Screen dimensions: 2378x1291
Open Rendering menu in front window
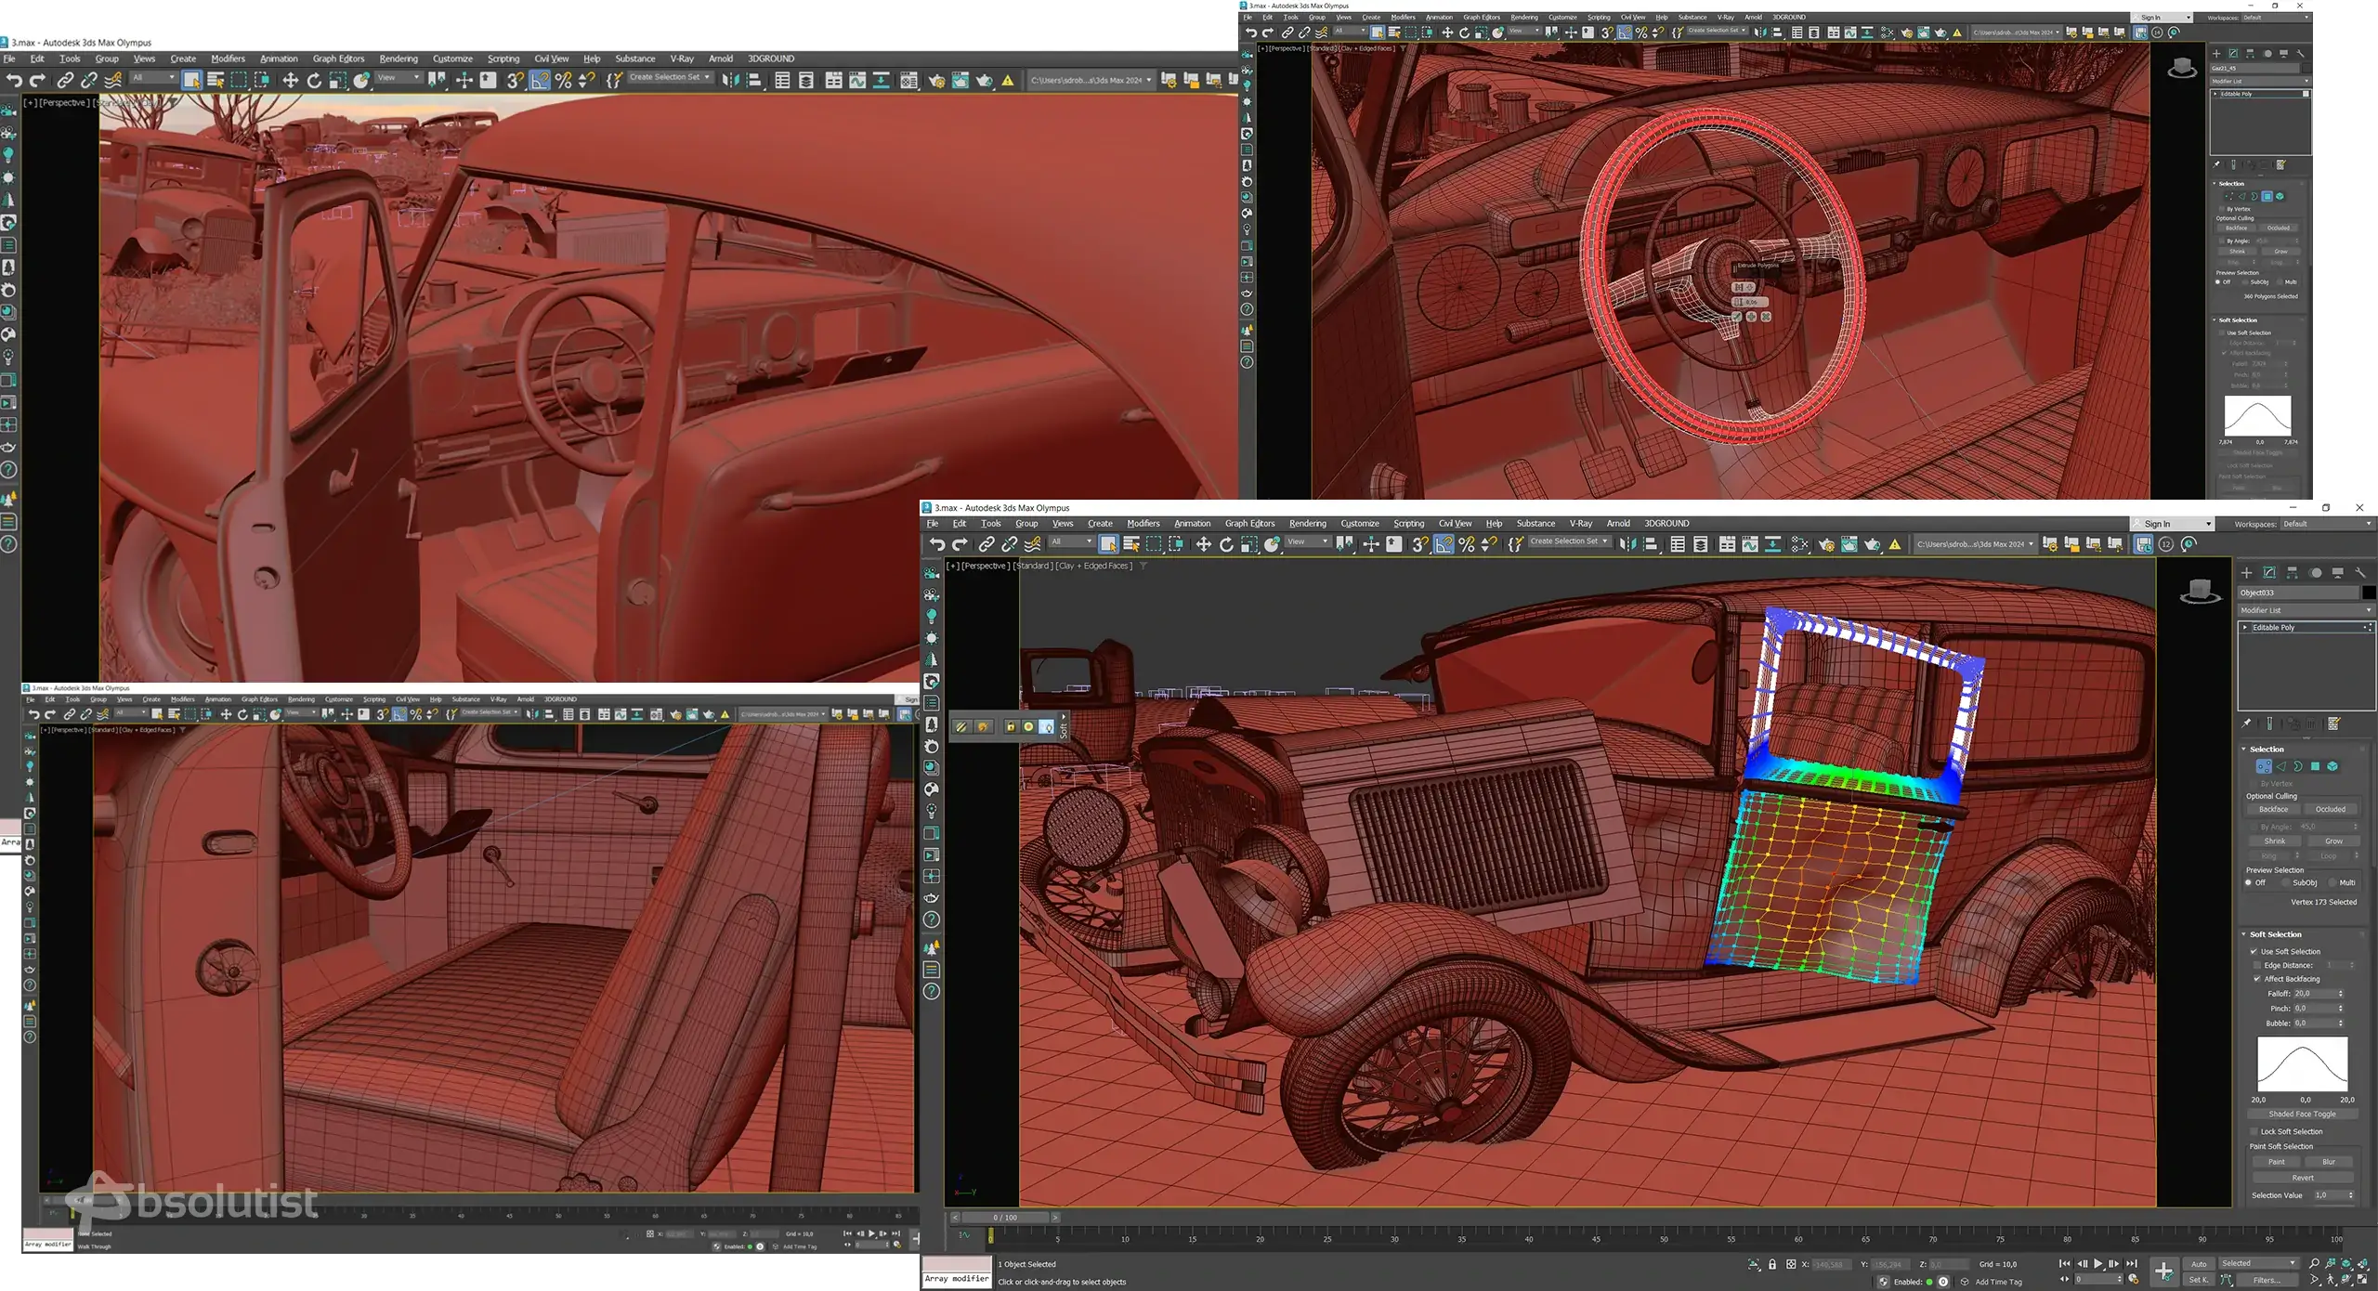pos(1307,524)
